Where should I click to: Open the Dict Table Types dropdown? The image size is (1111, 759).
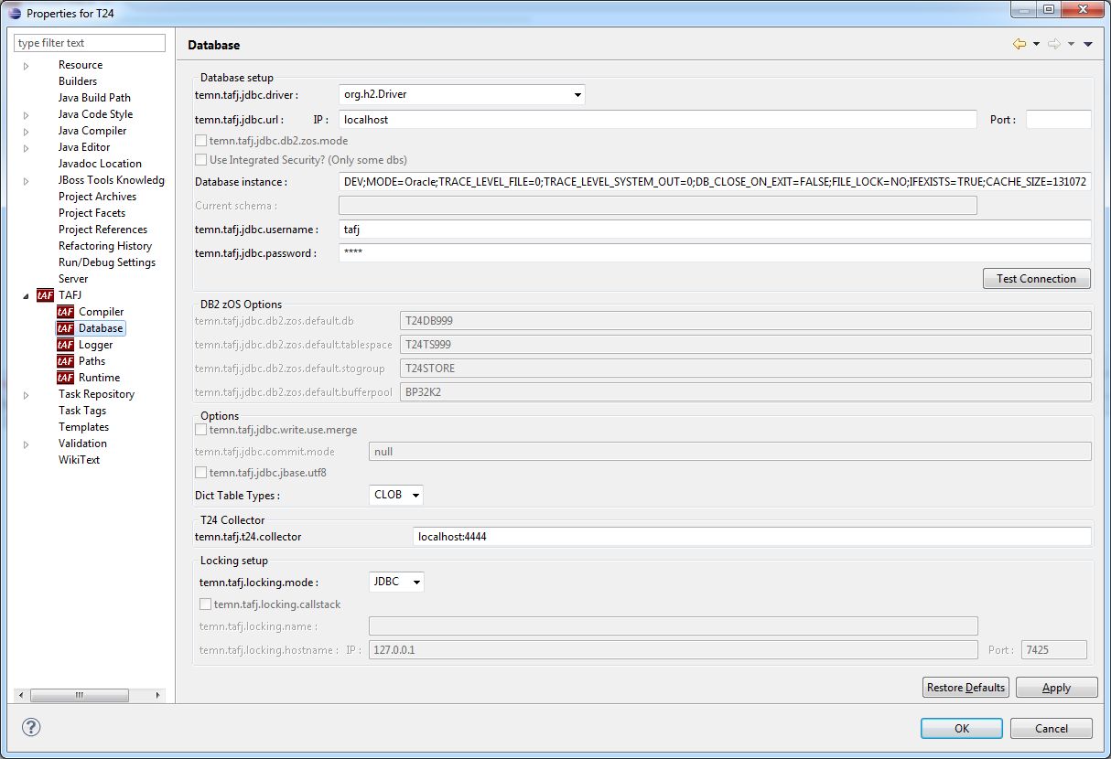point(415,495)
